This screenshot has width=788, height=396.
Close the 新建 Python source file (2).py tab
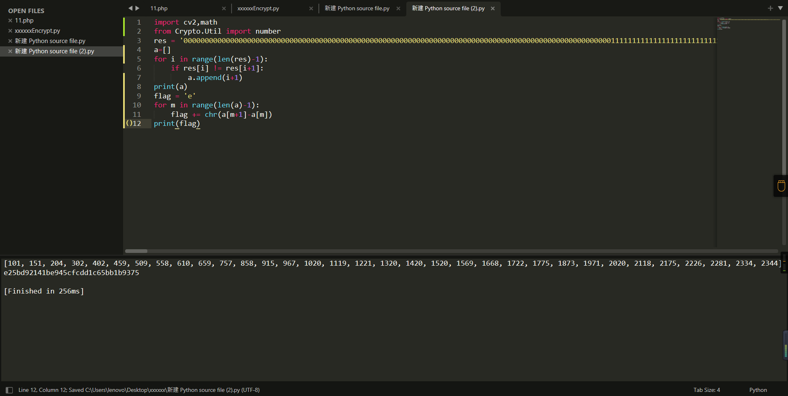pos(493,8)
